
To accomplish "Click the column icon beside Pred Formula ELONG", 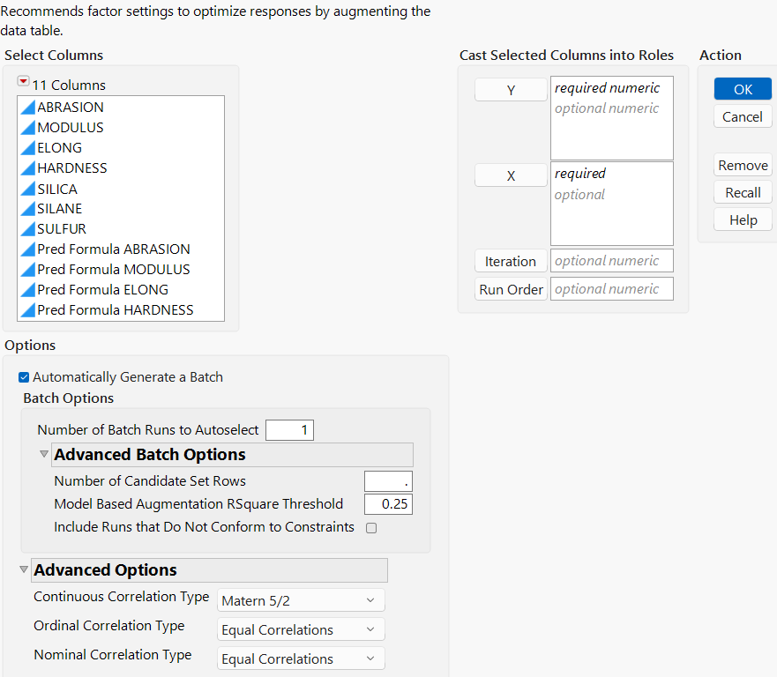I will [x=30, y=289].
